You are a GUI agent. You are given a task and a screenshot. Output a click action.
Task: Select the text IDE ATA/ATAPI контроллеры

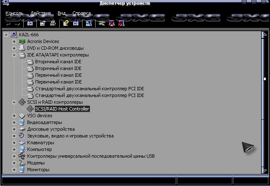tap(58, 55)
